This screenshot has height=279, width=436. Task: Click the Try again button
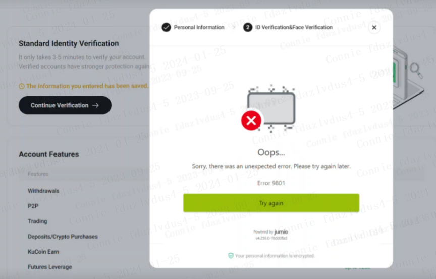pos(271,203)
